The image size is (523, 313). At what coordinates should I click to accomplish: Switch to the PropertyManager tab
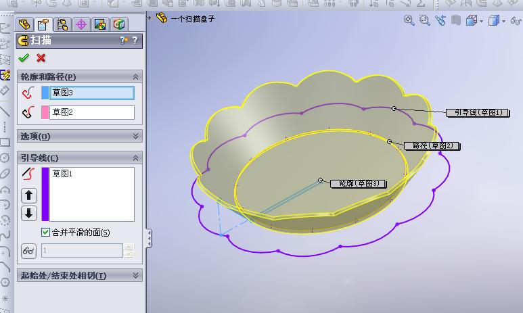pyautogui.click(x=43, y=24)
